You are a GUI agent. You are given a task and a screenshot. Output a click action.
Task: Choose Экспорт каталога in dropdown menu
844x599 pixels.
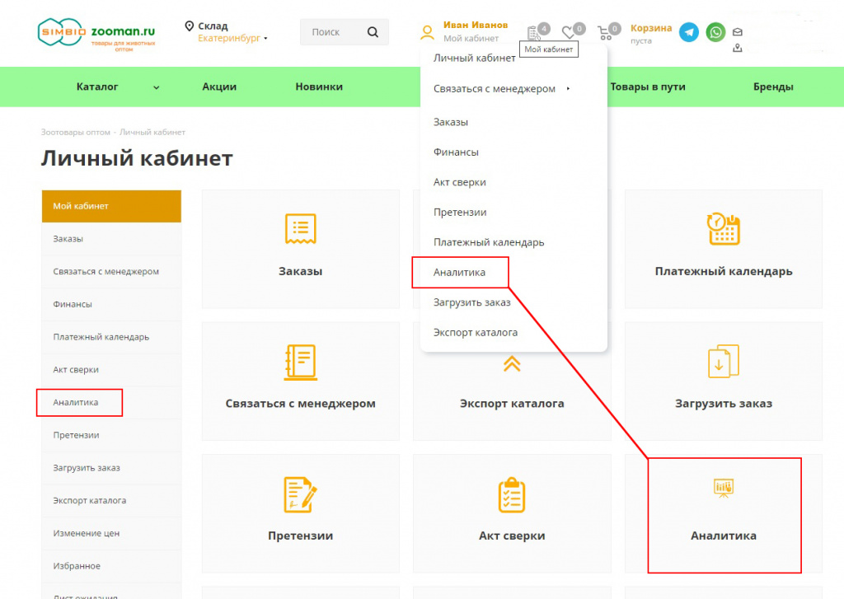click(x=476, y=332)
